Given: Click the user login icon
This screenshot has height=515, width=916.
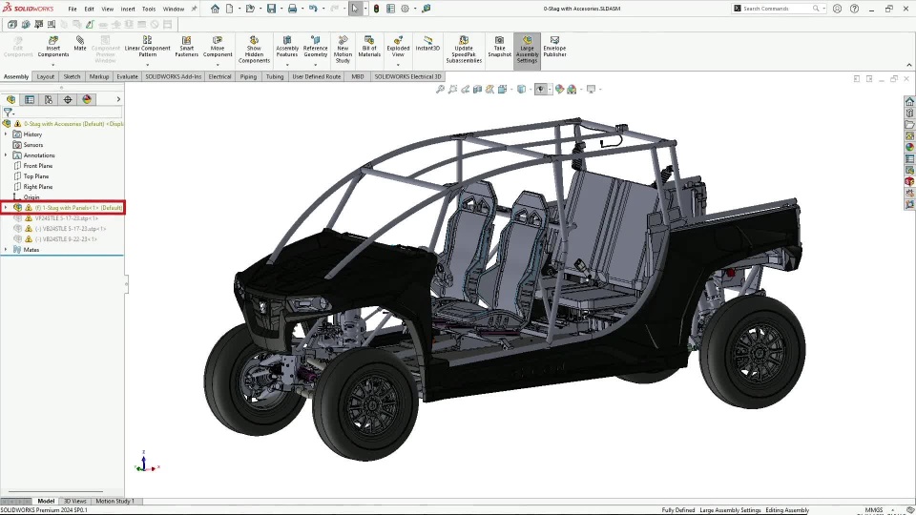Looking at the screenshot, I should (x=837, y=9).
